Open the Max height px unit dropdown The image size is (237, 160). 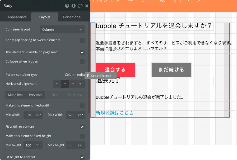click(81, 145)
